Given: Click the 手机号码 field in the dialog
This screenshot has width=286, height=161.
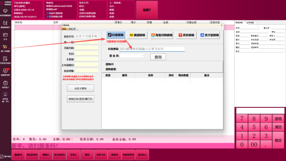Looking at the screenshot, I should [x=87, y=48].
